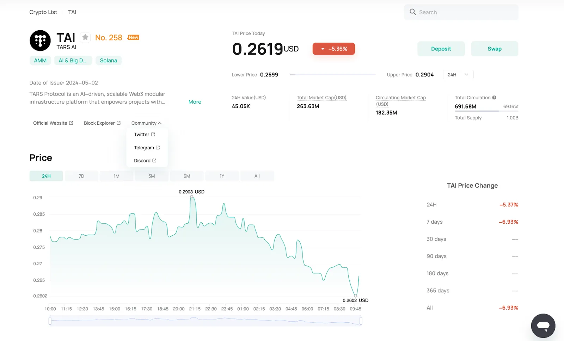Image resolution: width=564 pixels, height=341 pixels.
Task: Click the Lower Price 0.2599 value
Action: tap(269, 75)
